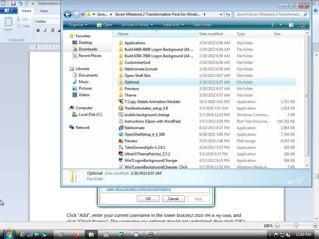Expand the address bar history dropdown

pos(221,14)
